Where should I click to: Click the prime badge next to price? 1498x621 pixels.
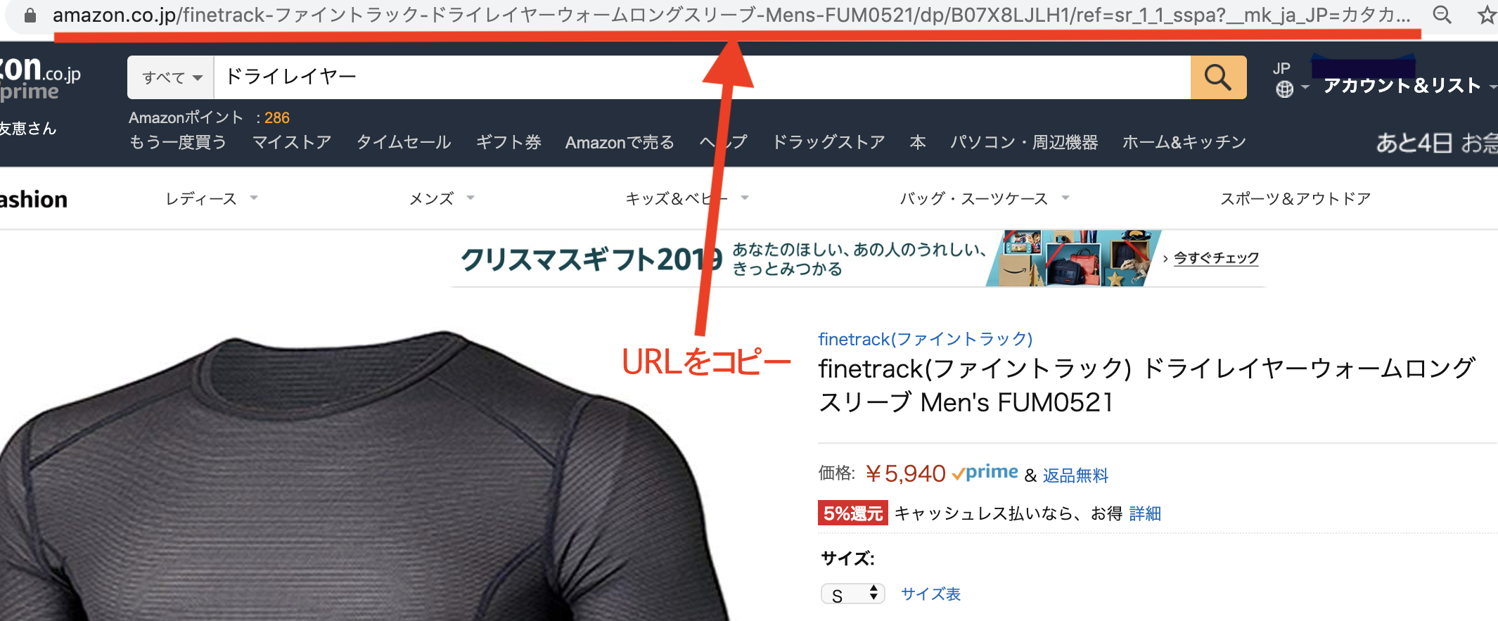click(985, 473)
